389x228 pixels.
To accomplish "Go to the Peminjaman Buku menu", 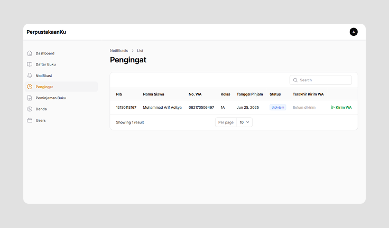I will point(51,98).
